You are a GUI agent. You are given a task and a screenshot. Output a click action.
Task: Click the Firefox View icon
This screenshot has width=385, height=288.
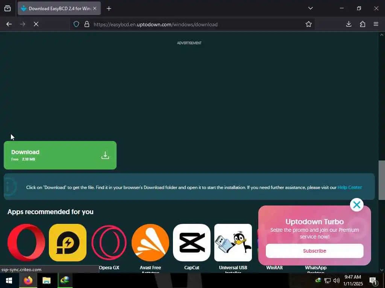coord(8,9)
